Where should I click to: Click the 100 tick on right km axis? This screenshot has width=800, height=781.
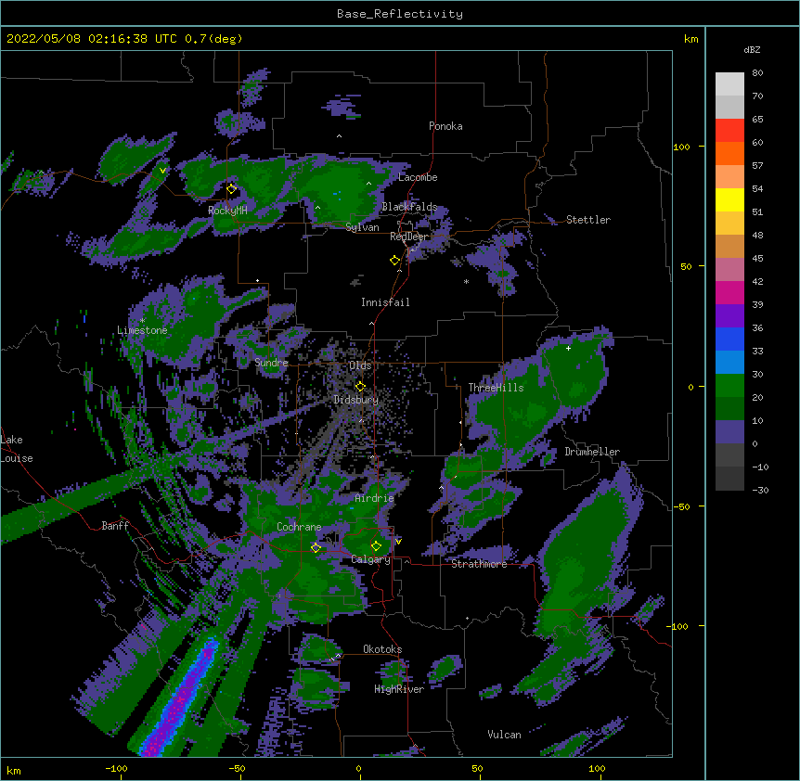coord(681,147)
